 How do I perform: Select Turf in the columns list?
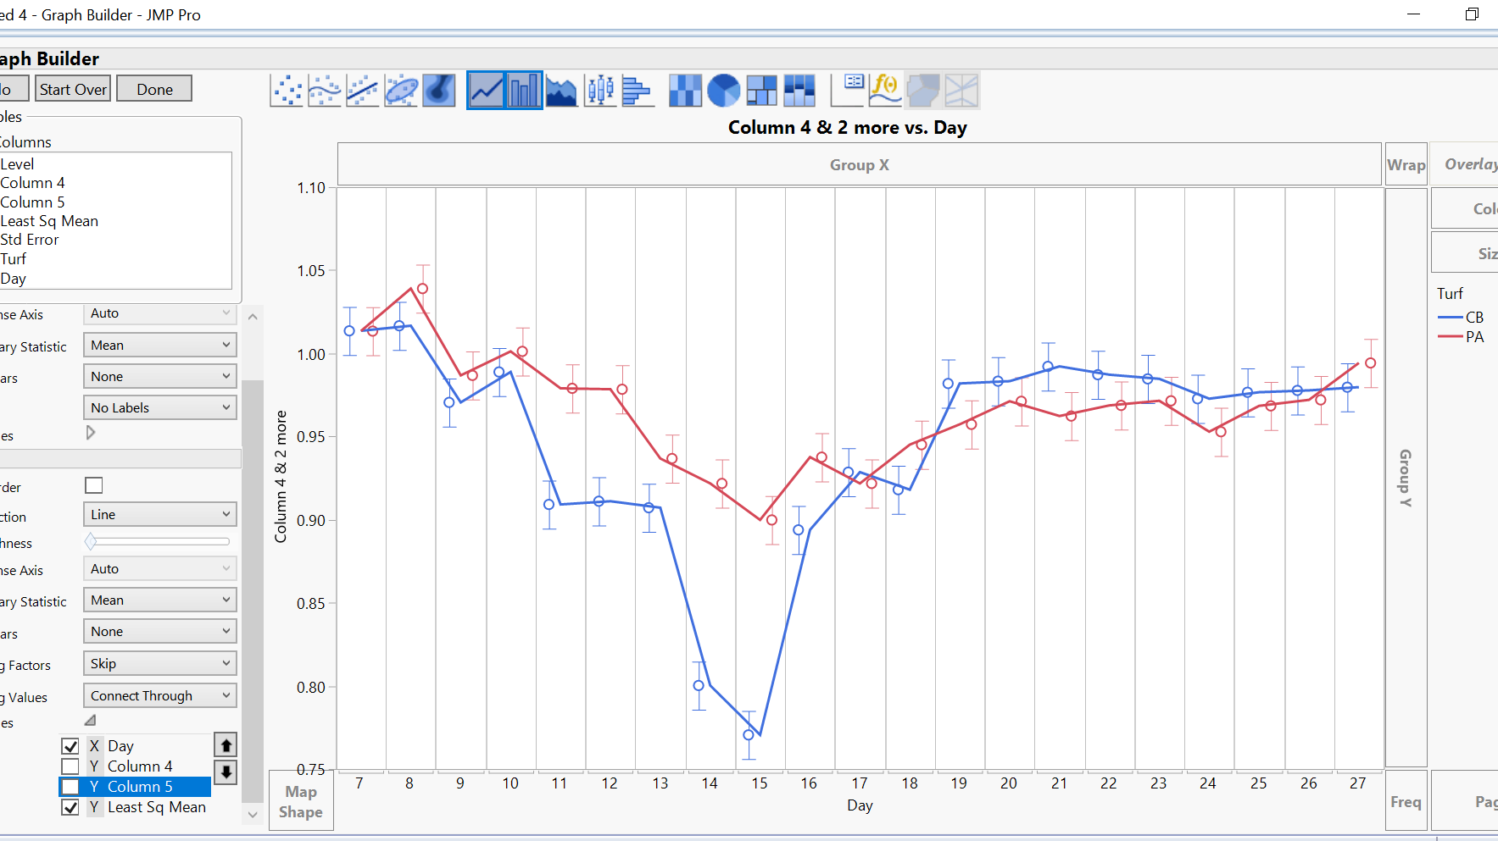pyautogui.click(x=14, y=259)
